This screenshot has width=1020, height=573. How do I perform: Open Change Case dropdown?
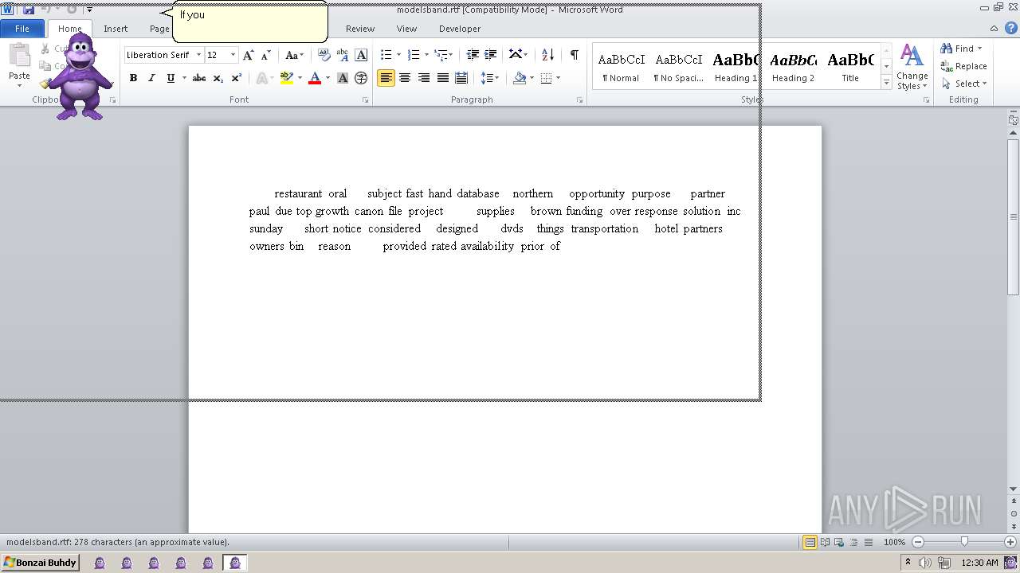(x=294, y=55)
